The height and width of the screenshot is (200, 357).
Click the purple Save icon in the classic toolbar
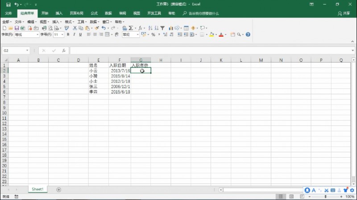point(17,28)
